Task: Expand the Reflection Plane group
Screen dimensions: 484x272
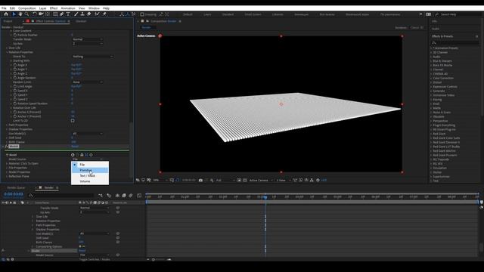Action: click(x=7, y=176)
